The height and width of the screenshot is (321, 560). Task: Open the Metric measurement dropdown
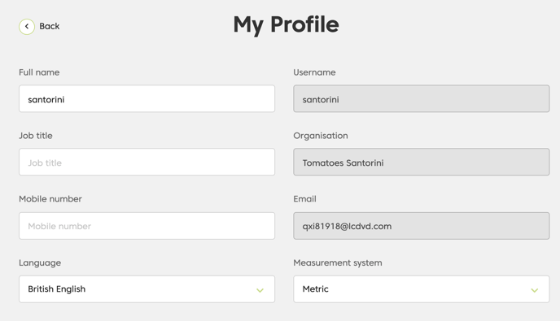click(x=422, y=289)
